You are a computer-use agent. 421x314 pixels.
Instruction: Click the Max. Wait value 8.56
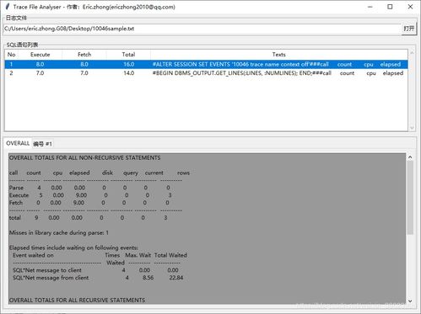[x=148, y=278]
